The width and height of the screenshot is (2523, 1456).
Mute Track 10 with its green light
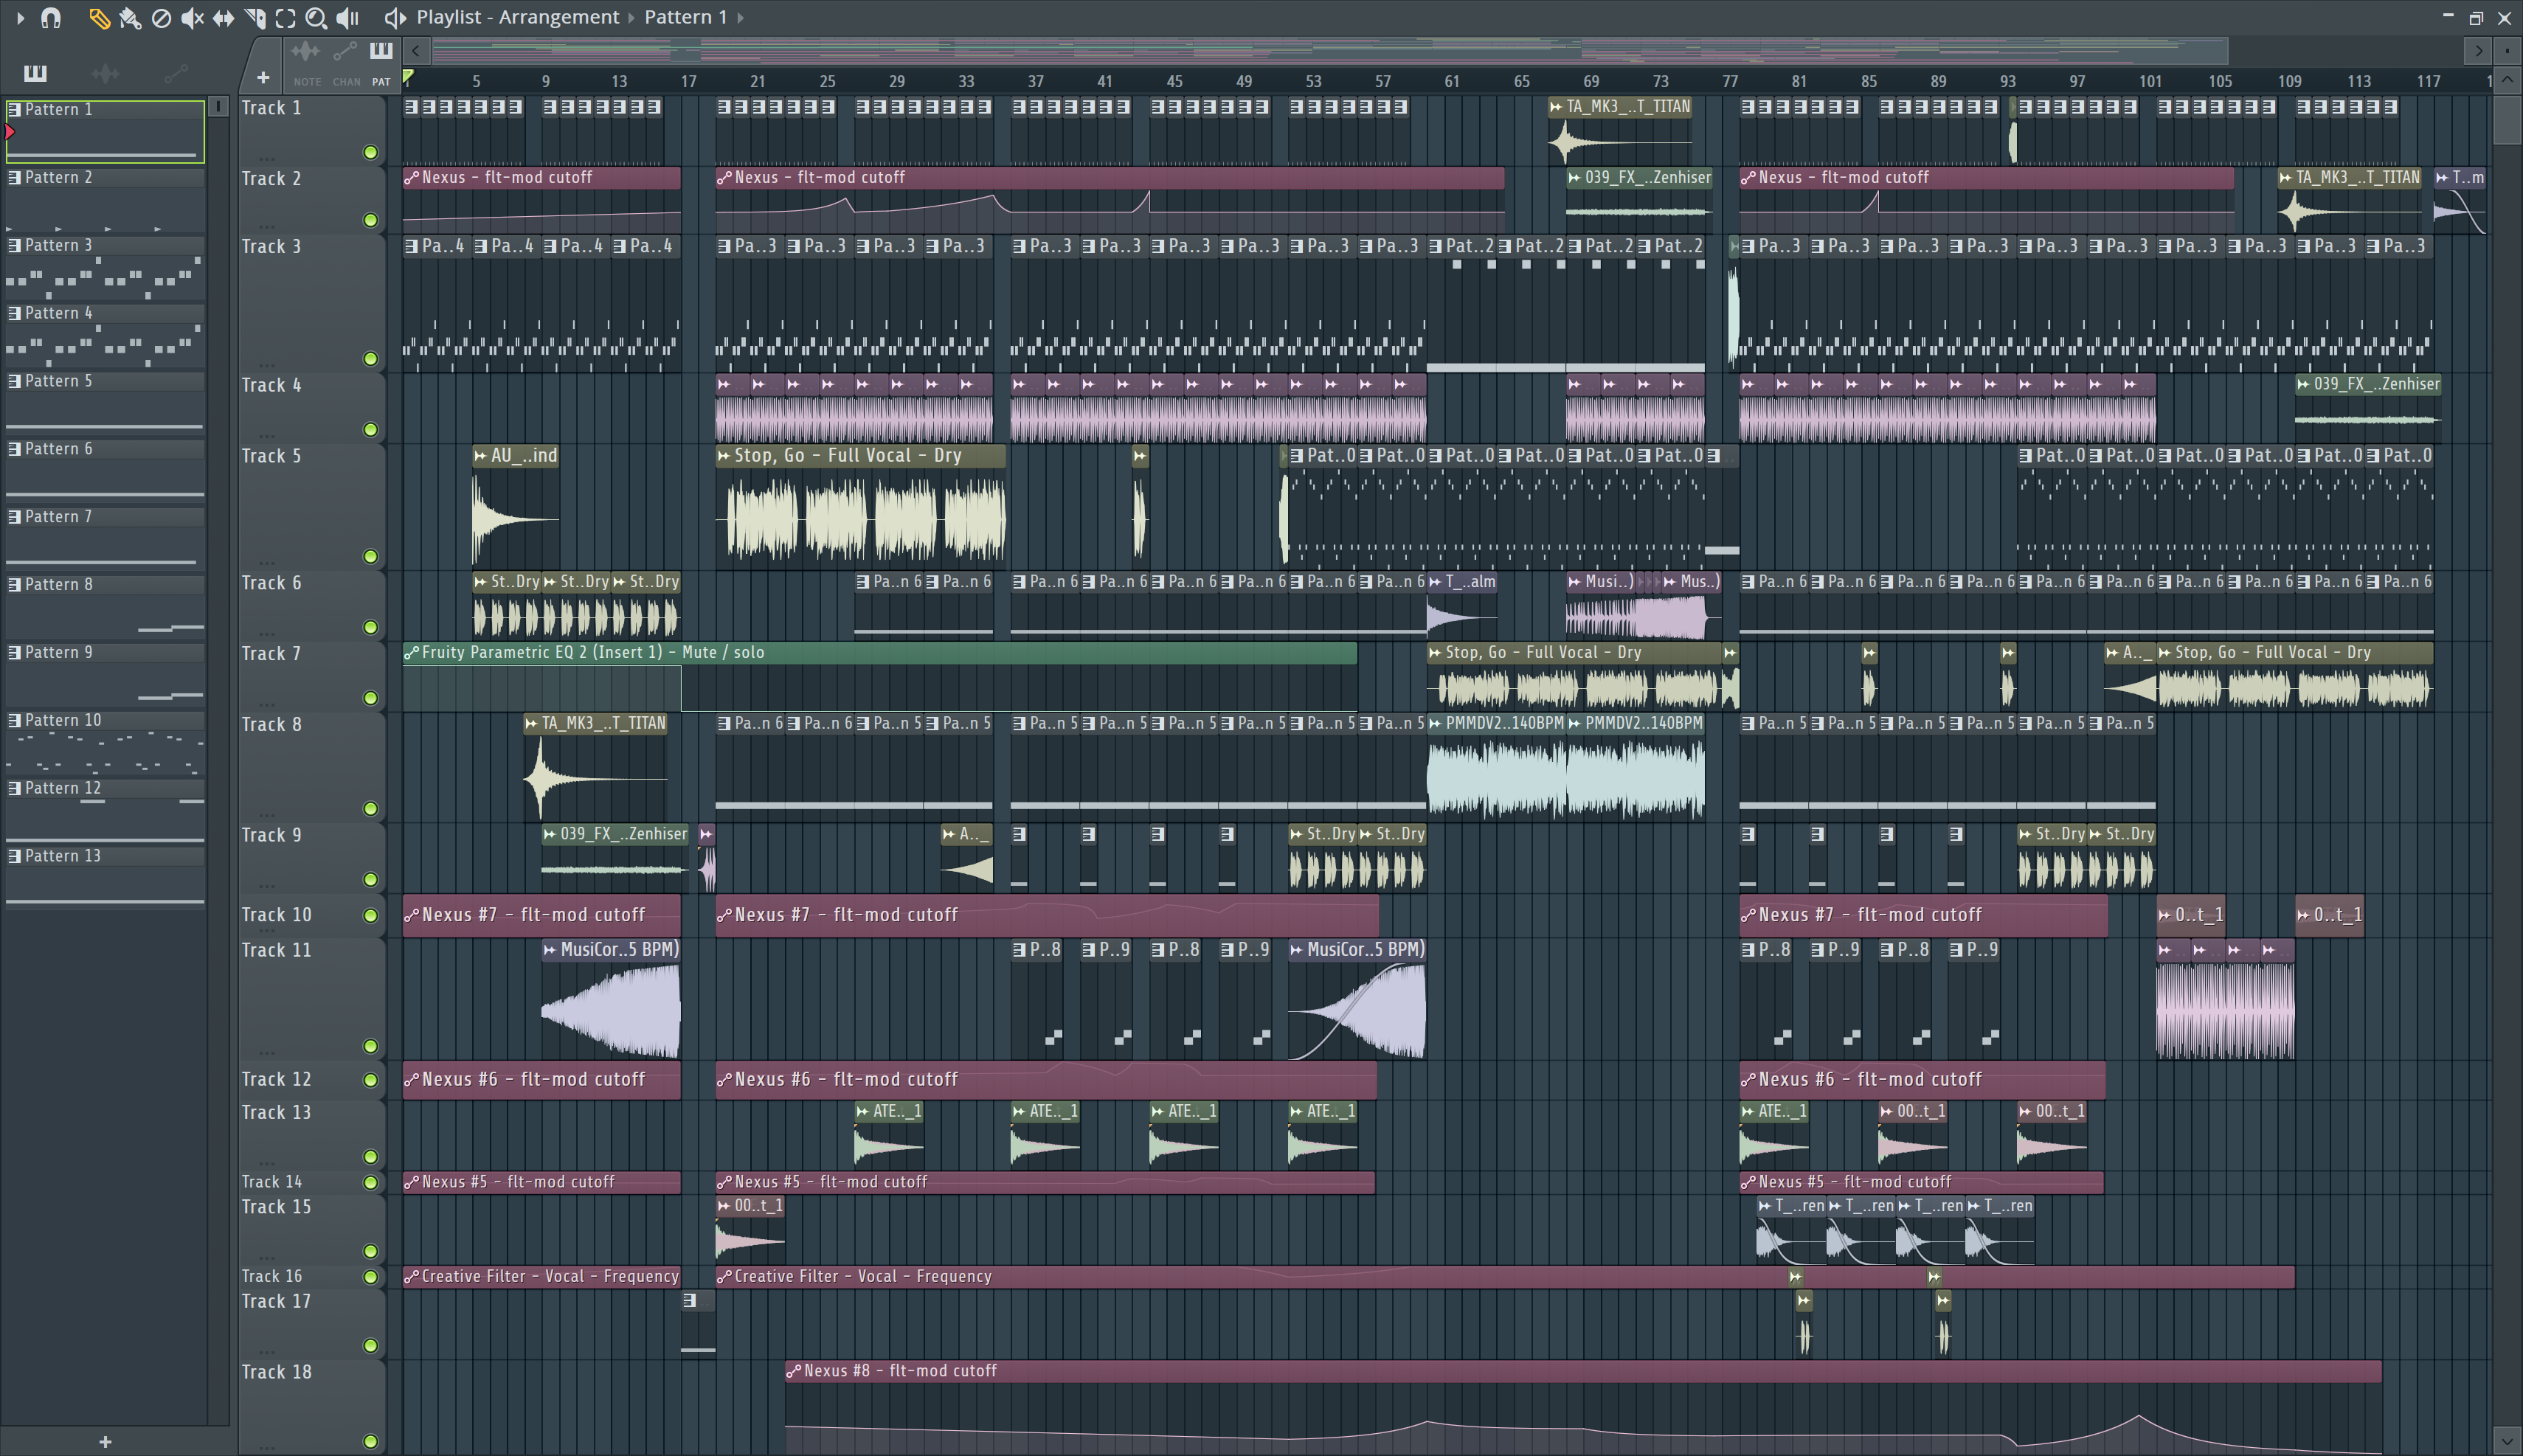[370, 915]
